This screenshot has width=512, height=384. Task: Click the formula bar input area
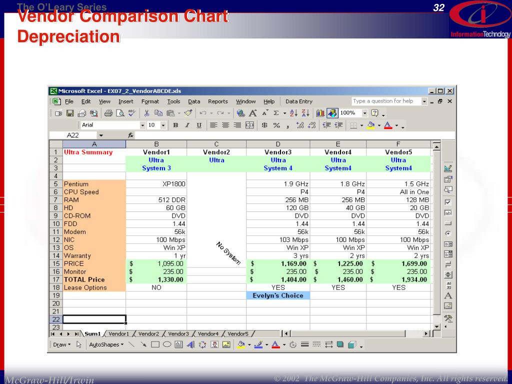[294, 135]
